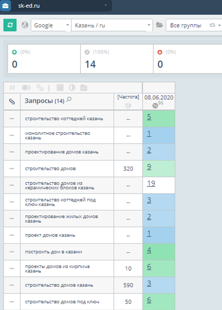Click the globe icon under Частота
This screenshot has width=222, height=310.
(128, 106)
